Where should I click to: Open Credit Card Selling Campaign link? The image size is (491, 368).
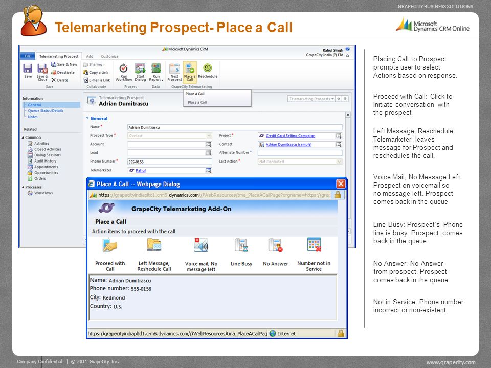point(291,136)
